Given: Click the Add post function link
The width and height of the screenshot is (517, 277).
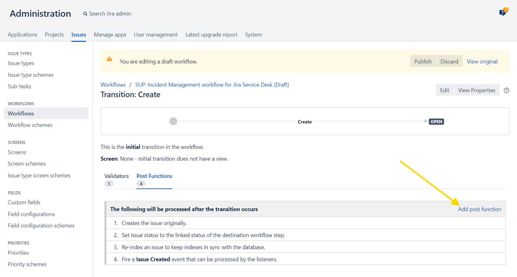Looking at the screenshot, I should point(479,209).
